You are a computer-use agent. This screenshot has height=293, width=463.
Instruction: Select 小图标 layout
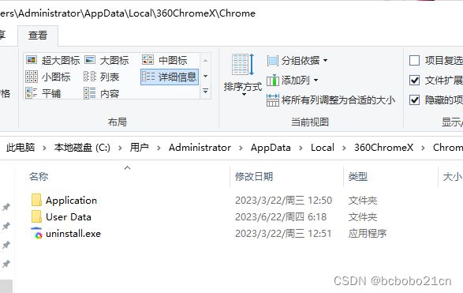coord(48,77)
